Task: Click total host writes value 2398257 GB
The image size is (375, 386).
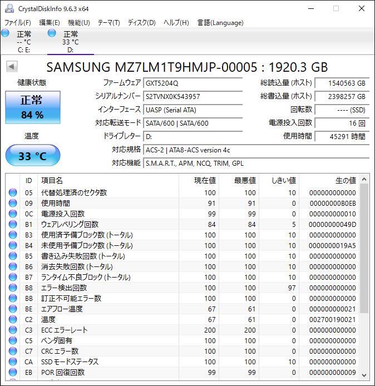Action: (342, 97)
